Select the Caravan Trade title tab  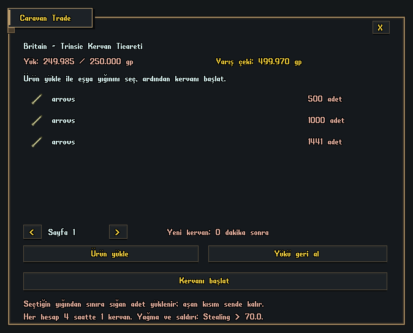pos(50,18)
